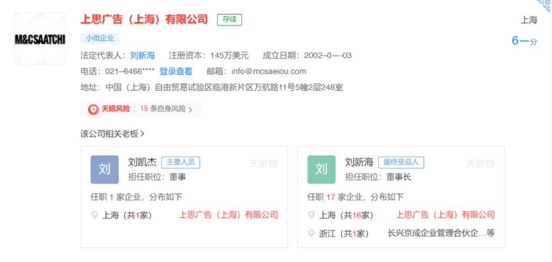
Task: Expand risk details chevron arrow
Action: [190, 109]
